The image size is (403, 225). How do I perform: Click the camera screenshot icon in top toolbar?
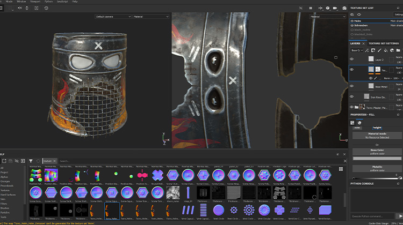coord(344,8)
